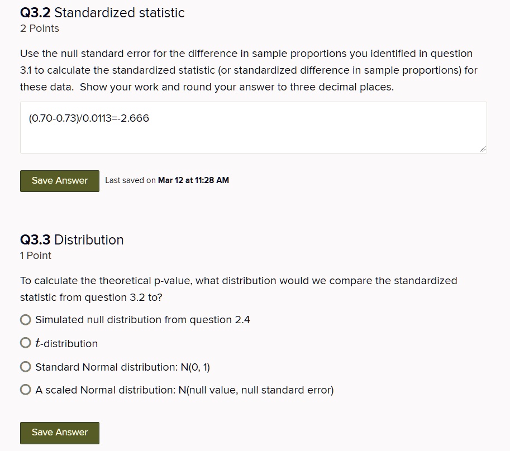Click the '1 Point' label under Q3.3
The image size is (510, 451).
click(x=35, y=255)
